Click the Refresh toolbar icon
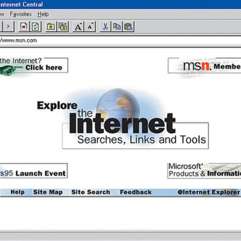Image resolution: width=241 pixels, height=241 pixels. tap(36, 27)
